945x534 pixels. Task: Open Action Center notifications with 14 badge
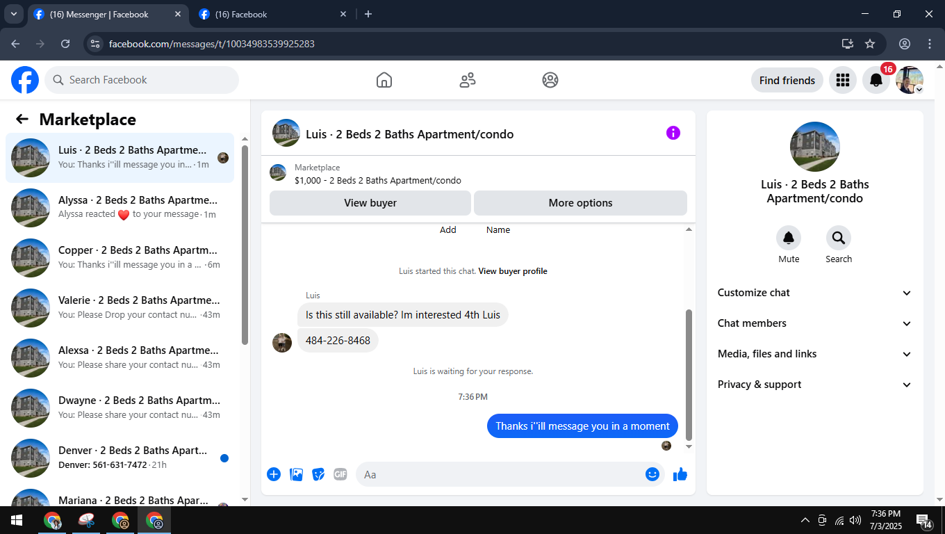click(x=924, y=520)
